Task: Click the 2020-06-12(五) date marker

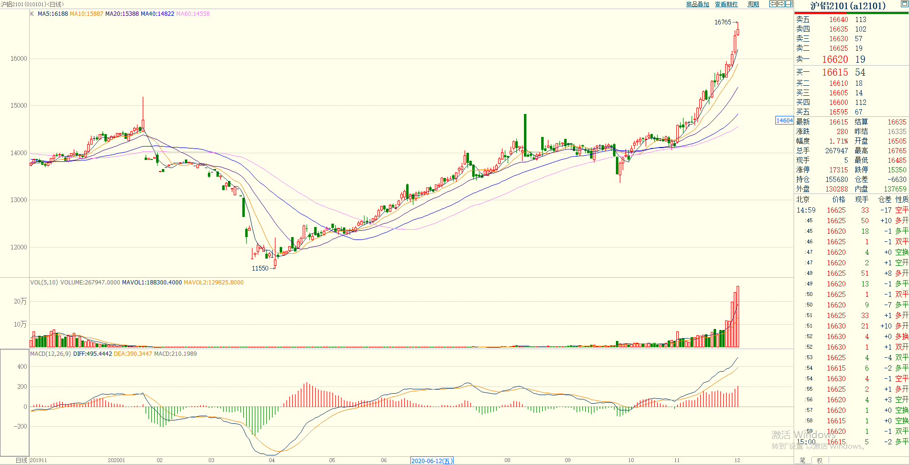Action: pyautogui.click(x=432, y=461)
